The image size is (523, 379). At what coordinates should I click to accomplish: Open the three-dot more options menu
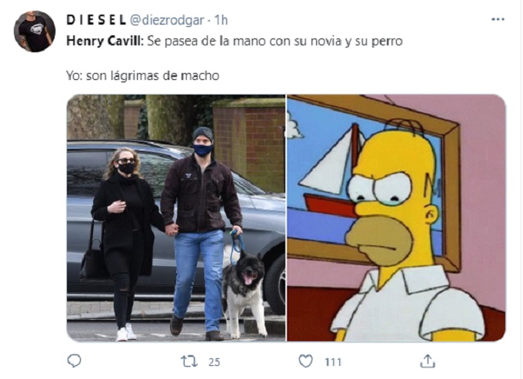point(498,20)
